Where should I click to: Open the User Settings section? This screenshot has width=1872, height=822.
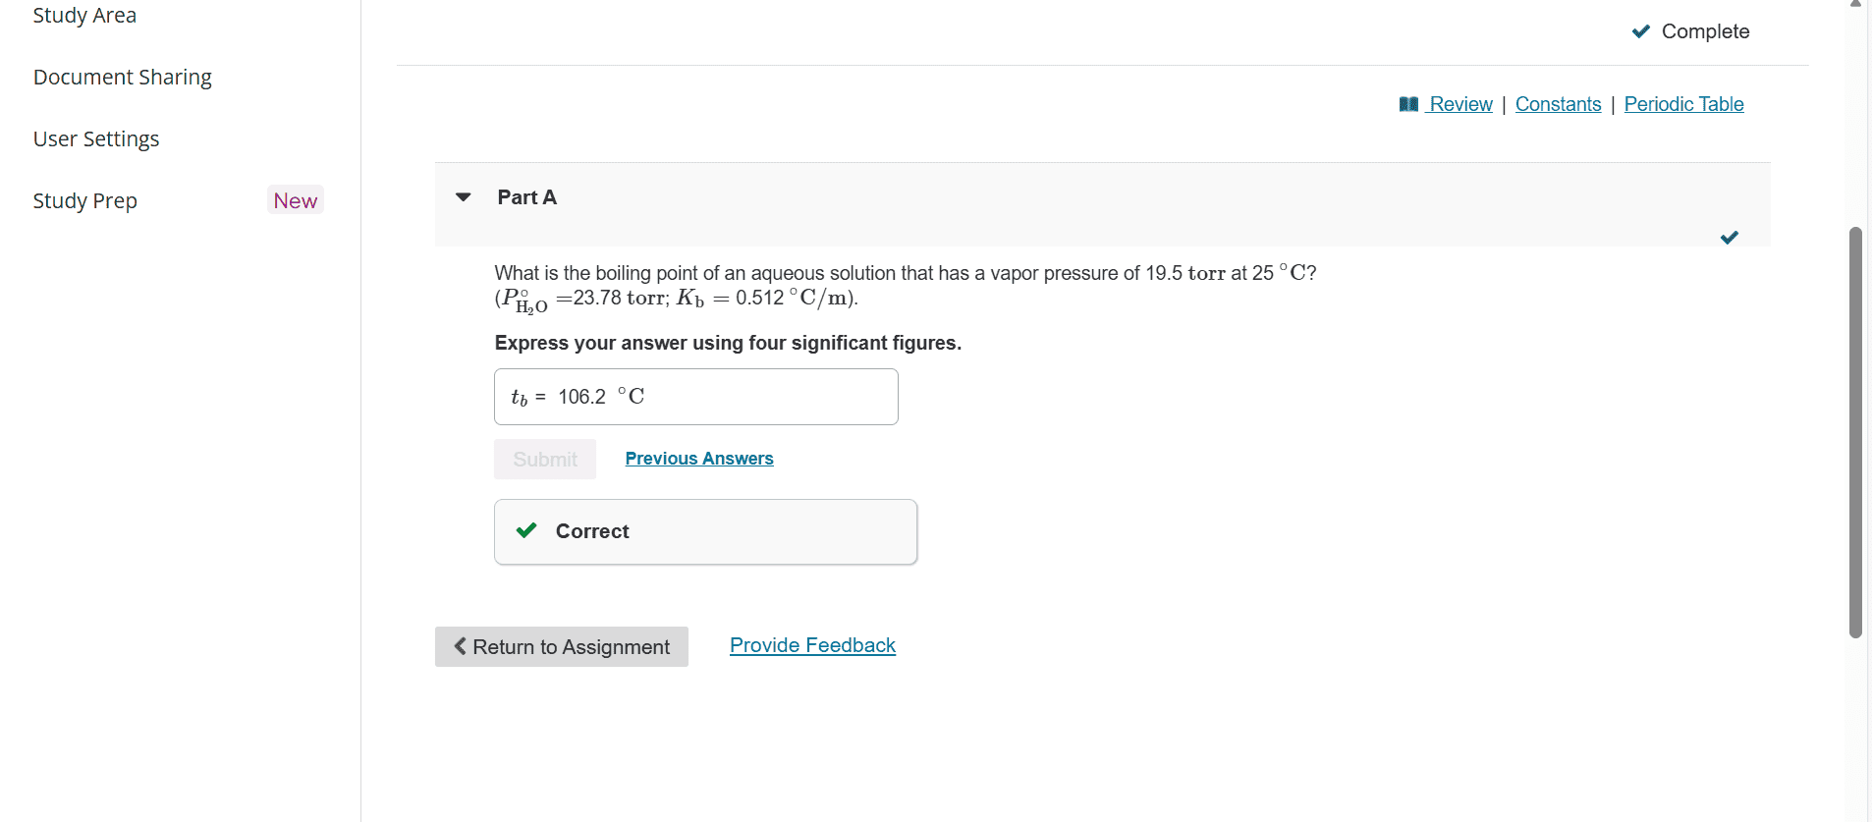[x=95, y=138]
